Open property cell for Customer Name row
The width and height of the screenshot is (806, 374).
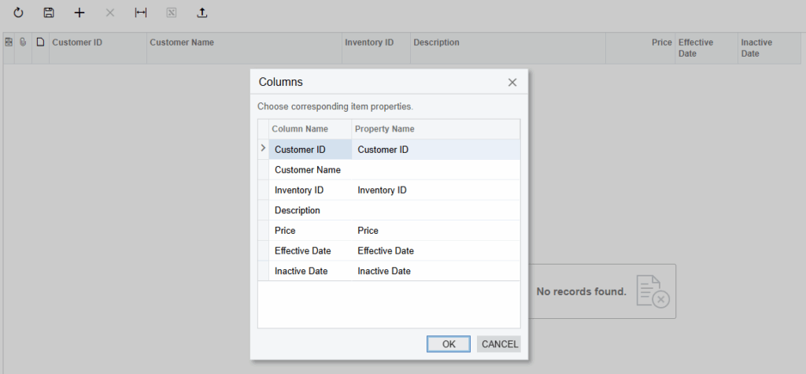434,170
